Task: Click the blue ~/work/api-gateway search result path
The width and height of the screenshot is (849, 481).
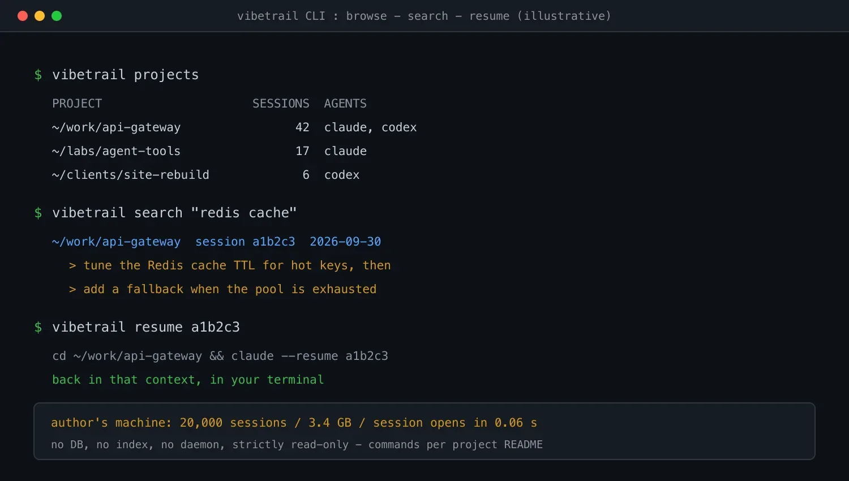Action: point(116,242)
